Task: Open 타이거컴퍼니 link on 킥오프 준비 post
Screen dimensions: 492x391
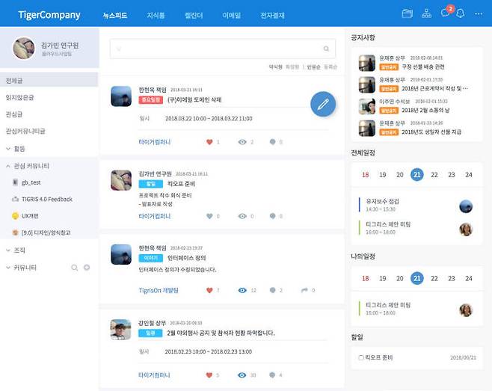Action: click(x=154, y=216)
